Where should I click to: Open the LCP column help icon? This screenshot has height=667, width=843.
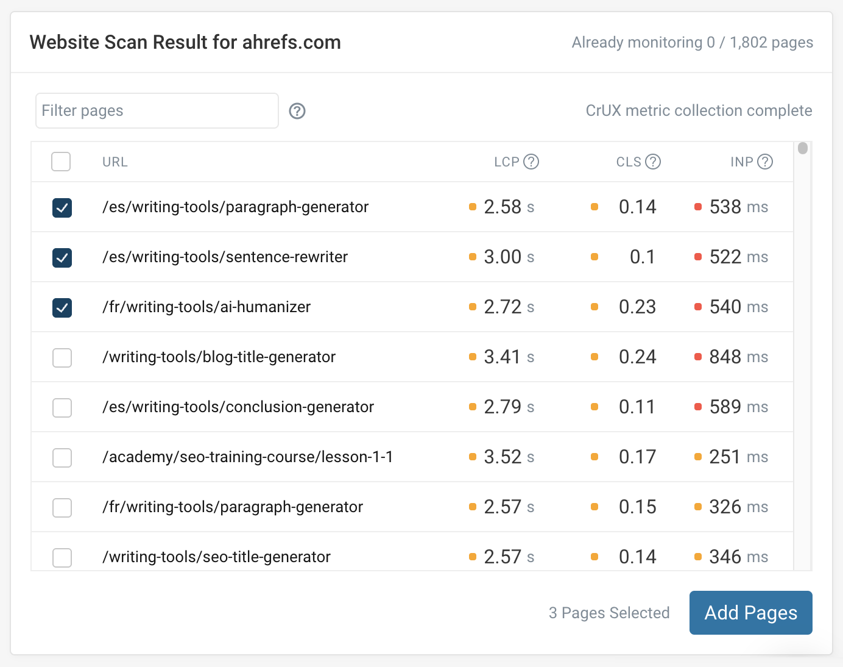click(x=531, y=162)
